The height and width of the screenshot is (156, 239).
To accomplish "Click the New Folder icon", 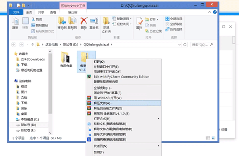I will [x=106, y=21].
